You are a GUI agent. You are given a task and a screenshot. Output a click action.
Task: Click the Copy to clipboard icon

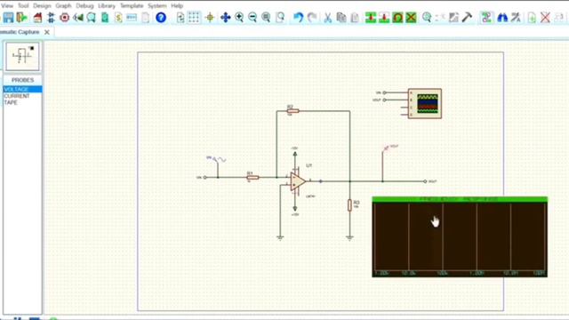(x=341, y=18)
